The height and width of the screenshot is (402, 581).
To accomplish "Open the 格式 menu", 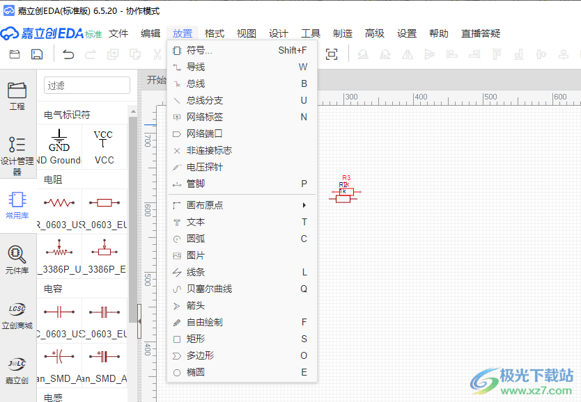I will (215, 33).
